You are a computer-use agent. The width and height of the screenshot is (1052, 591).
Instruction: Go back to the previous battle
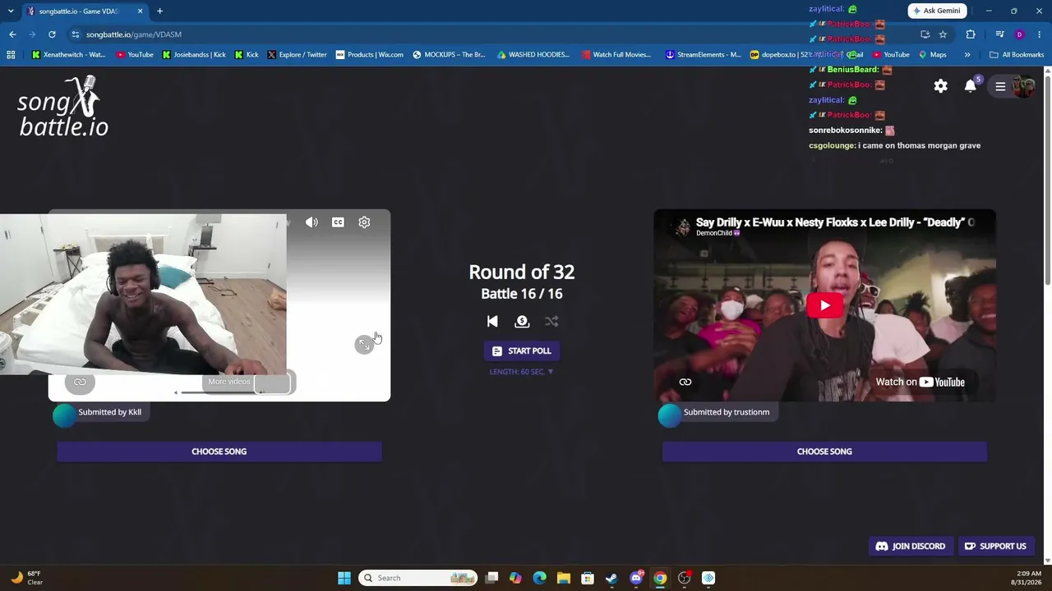[x=492, y=322]
